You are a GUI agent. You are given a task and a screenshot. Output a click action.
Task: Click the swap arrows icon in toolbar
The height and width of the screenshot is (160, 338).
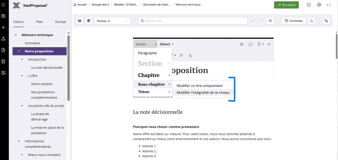tap(326, 21)
